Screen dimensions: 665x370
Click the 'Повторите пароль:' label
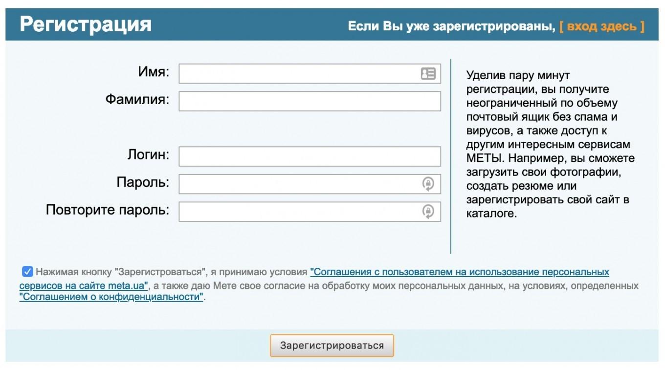(108, 210)
